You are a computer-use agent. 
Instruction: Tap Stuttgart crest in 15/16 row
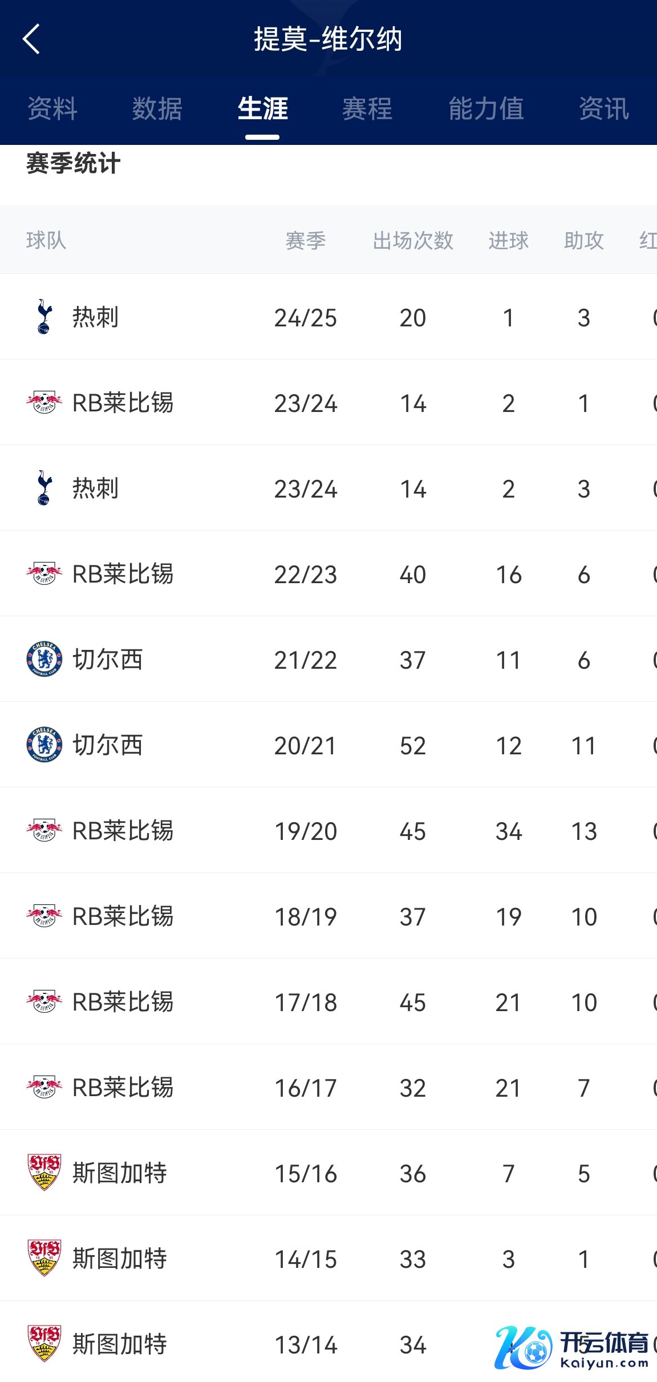point(44,1173)
